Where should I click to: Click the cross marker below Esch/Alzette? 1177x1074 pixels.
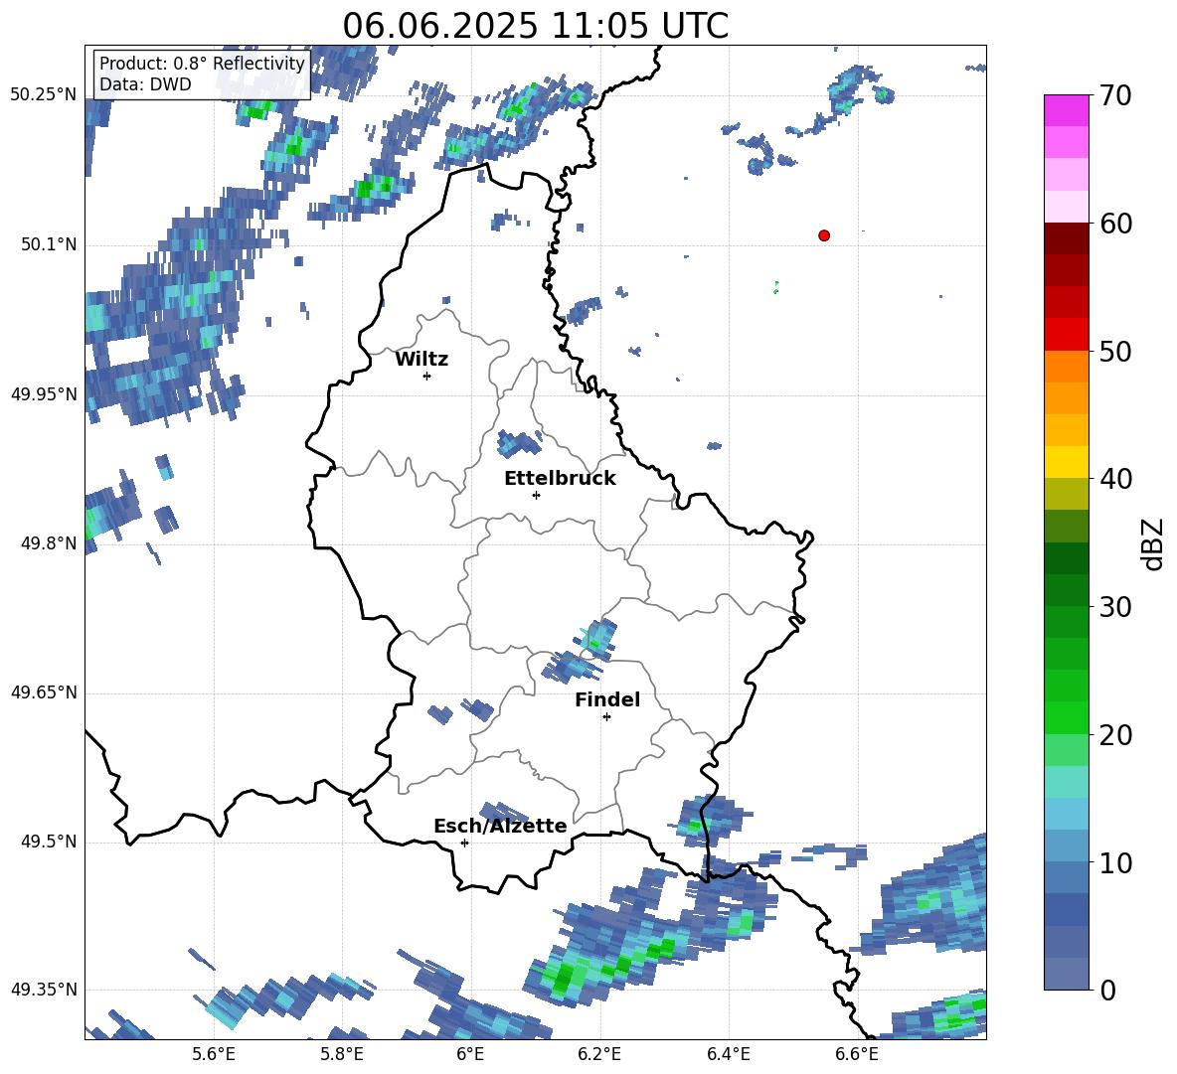pos(464,843)
